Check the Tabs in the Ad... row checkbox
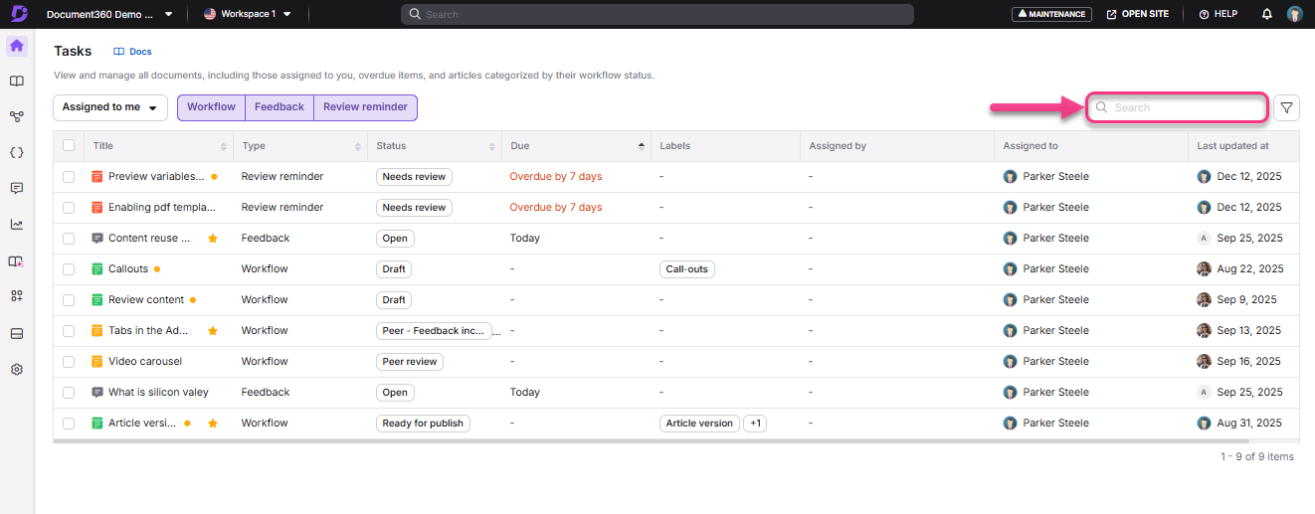1315x514 pixels. point(69,331)
